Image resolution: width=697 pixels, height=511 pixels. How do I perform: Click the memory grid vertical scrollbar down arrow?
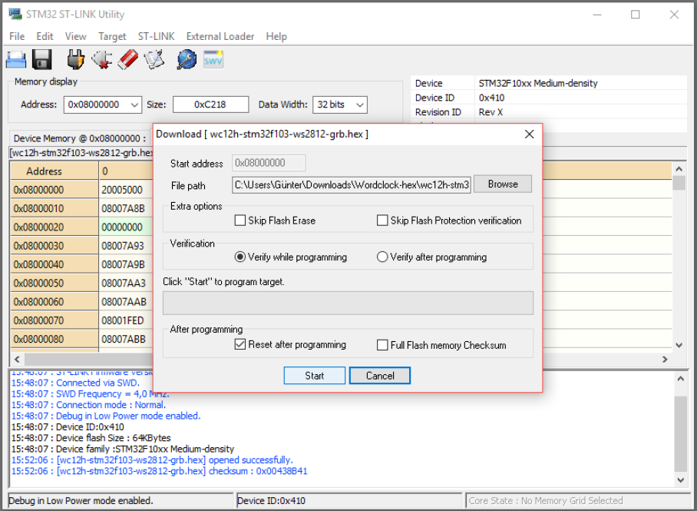(x=679, y=346)
